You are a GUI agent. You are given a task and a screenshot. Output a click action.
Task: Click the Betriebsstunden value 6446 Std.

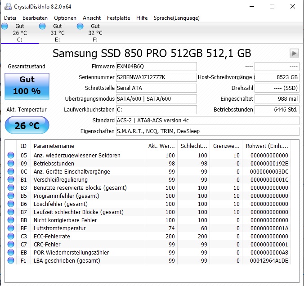pyautogui.click(x=277, y=110)
